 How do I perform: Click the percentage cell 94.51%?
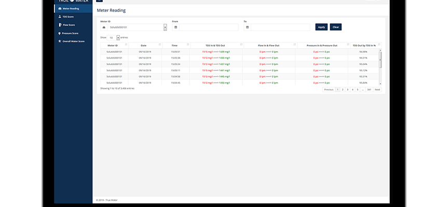(363, 58)
